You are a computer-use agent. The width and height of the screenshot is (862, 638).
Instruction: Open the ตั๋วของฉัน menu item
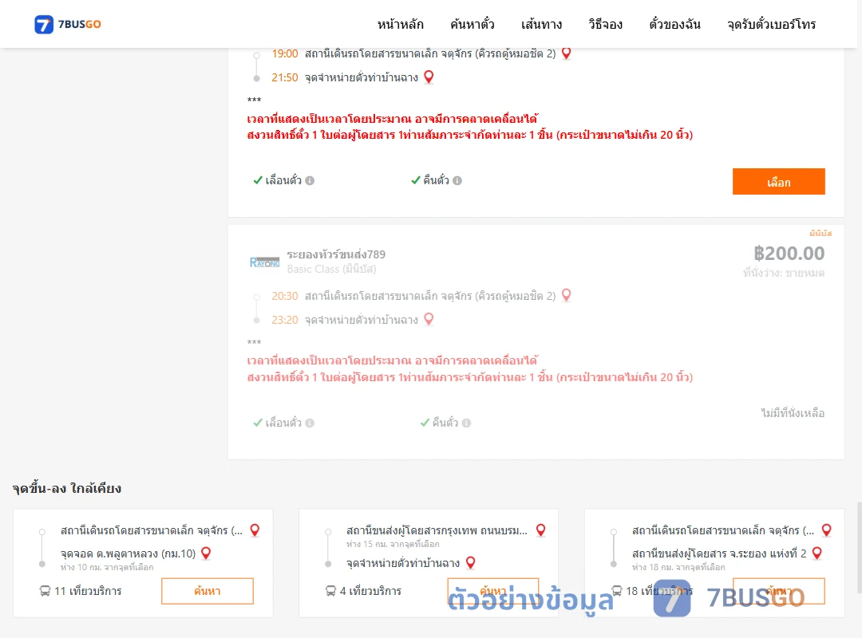pos(674,24)
